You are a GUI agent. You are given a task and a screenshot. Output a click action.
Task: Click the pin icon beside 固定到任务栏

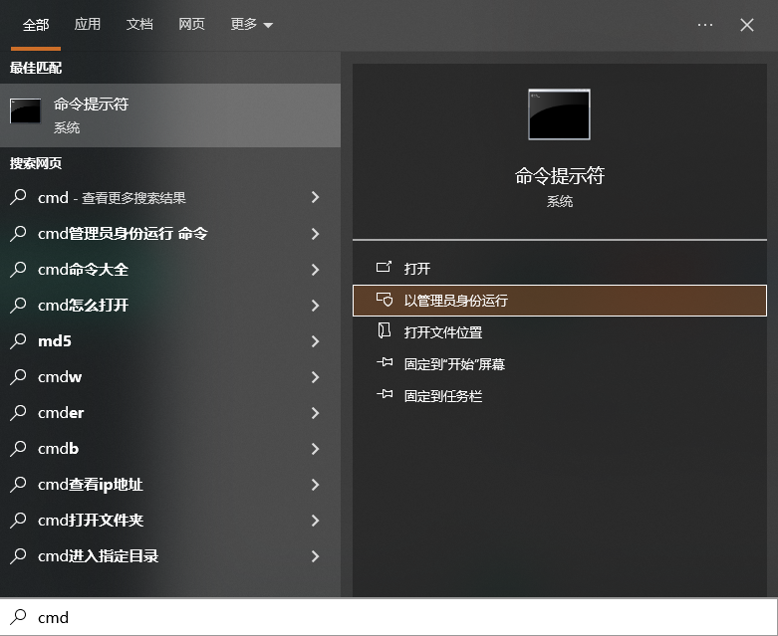click(385, 394)
